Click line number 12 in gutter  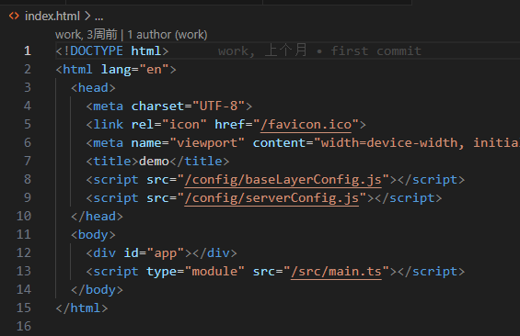[x=24, y=253]
